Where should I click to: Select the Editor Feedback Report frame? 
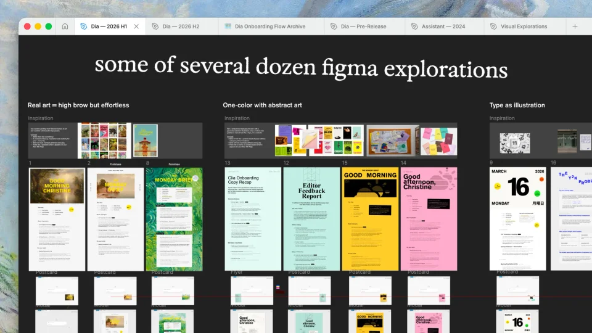[311, 219]
